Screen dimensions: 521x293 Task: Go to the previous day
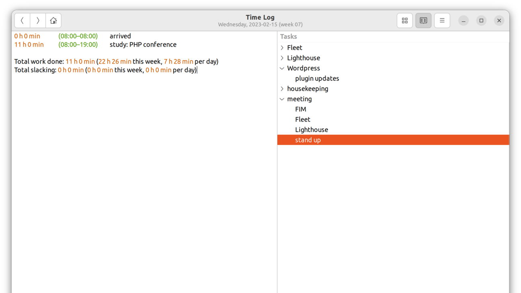tap(22, 21)
